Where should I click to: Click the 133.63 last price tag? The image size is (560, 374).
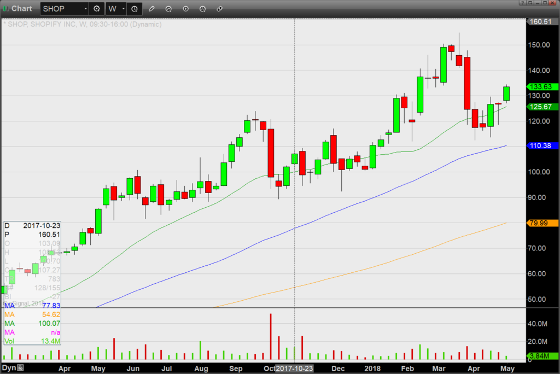[542, 87]
